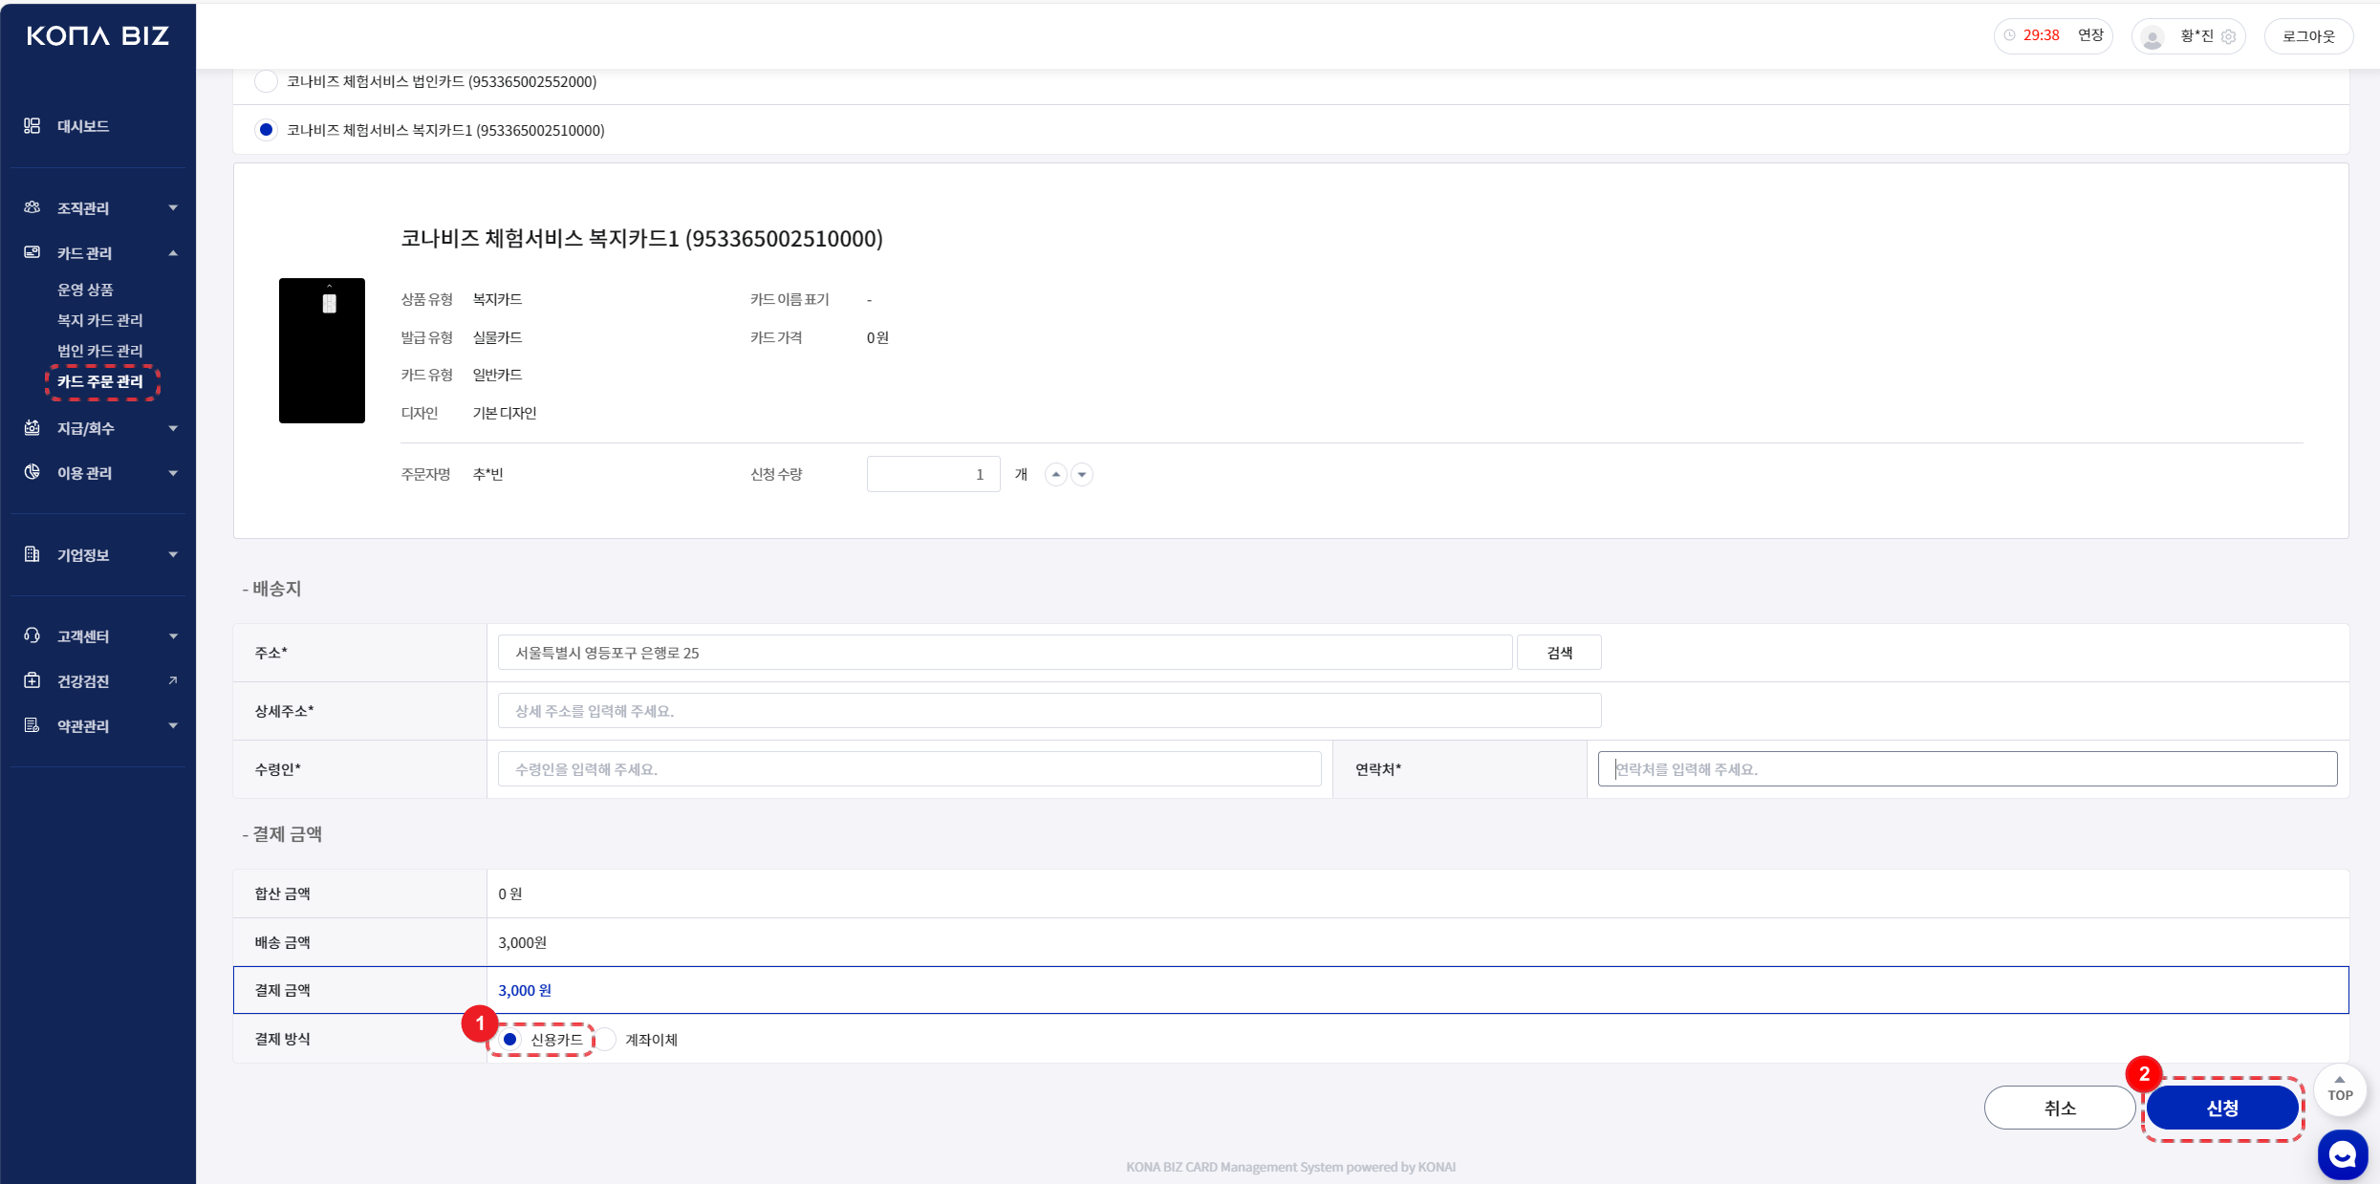Click the TOP scroll-up arrow button
The height and width of the screenshot is (1184, 2380).
click(2340, 1089)
